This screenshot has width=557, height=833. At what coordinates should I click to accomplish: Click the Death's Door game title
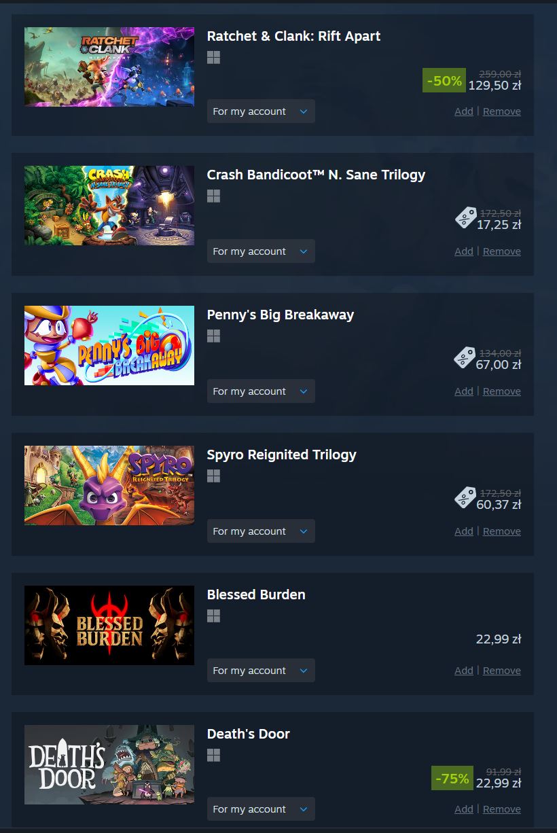click(x=249, y=734)
